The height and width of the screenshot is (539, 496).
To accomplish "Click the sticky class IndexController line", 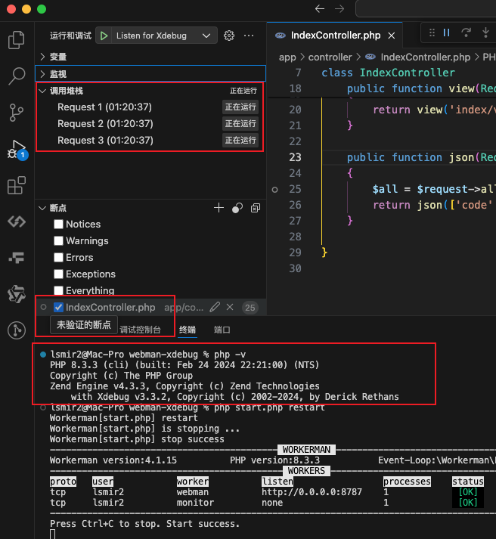I will (x=388, y=73).
